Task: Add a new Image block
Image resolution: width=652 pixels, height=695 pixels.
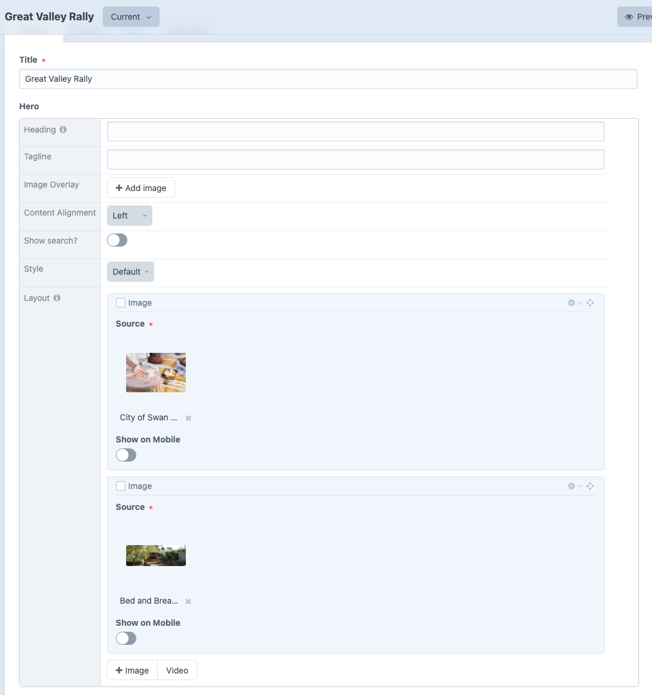Action: click(x=132, y=670)
